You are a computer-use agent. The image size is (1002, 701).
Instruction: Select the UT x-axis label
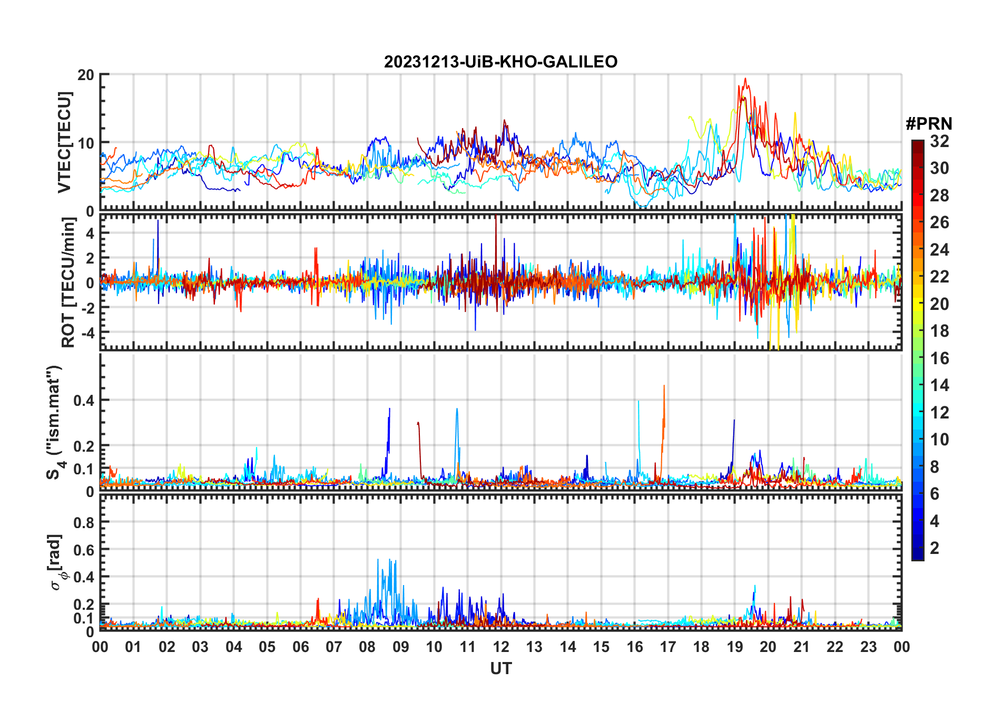500,668
